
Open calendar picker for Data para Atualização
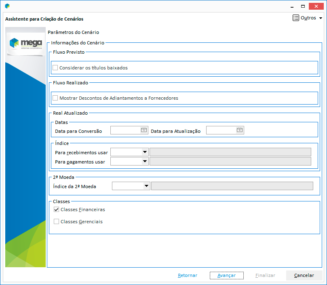pyautogui.click(x=239, y=130)
